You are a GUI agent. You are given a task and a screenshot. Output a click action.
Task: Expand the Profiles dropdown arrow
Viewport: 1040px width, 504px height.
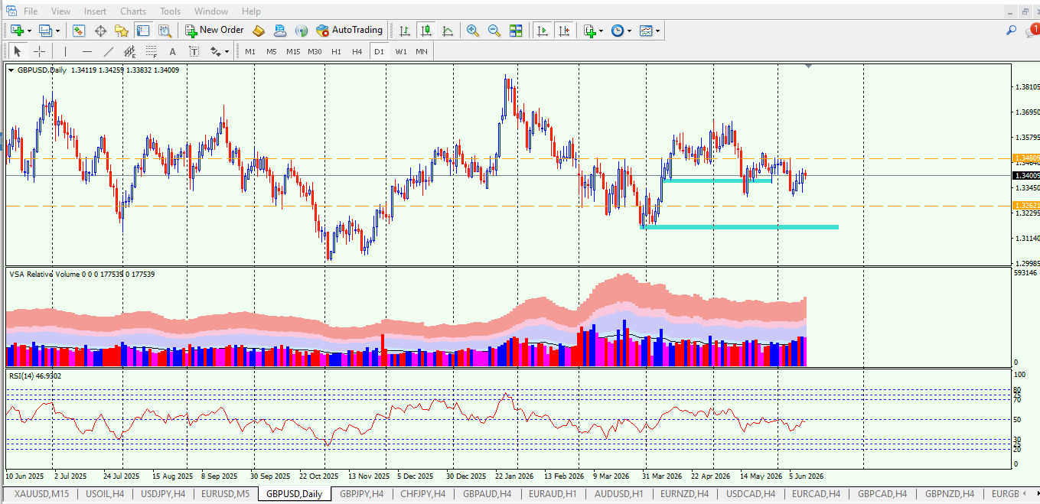[x=57, y=31]
